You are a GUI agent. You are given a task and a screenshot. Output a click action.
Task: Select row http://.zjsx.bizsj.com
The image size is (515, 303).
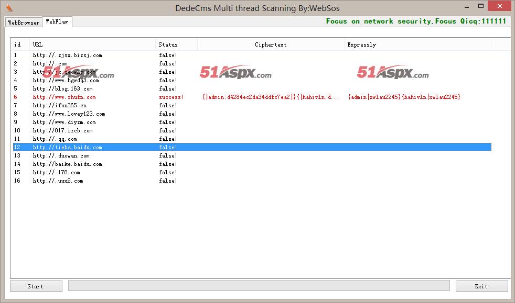252,55
